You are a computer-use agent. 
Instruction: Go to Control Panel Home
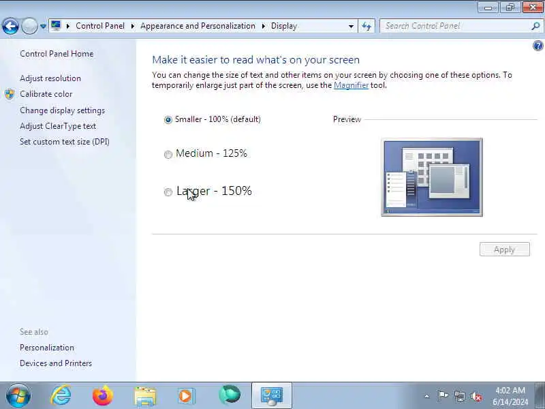pyautogui.click(x=57, y=54)
